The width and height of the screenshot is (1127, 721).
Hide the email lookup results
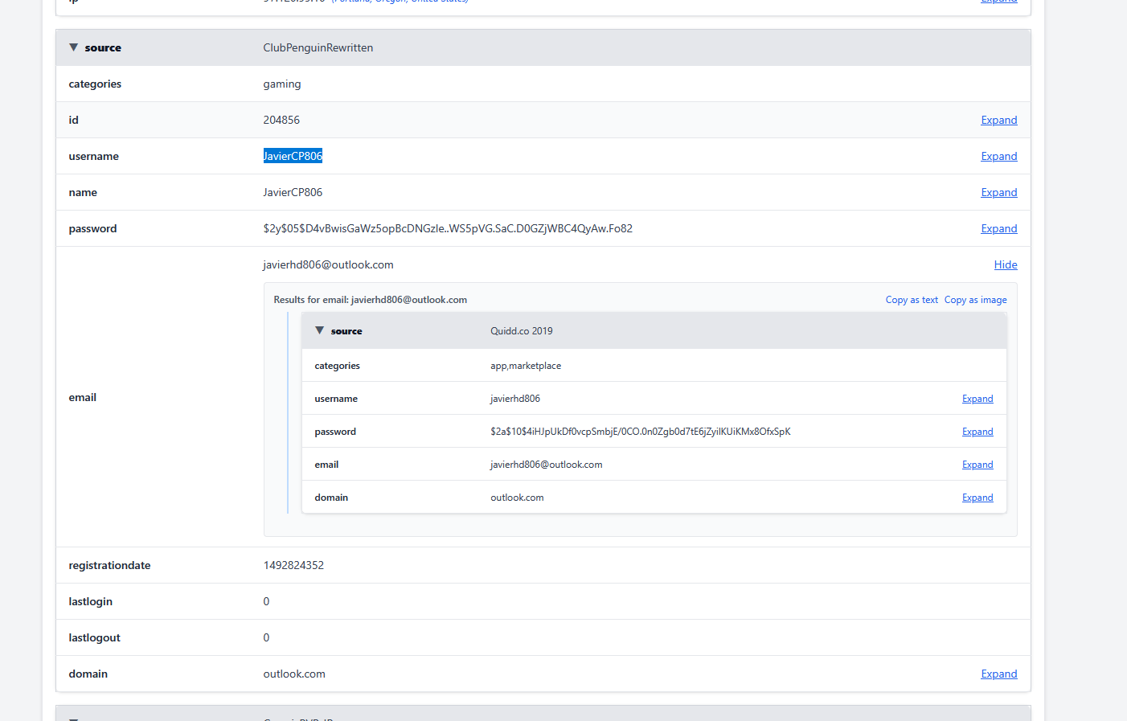(1005, 264)
